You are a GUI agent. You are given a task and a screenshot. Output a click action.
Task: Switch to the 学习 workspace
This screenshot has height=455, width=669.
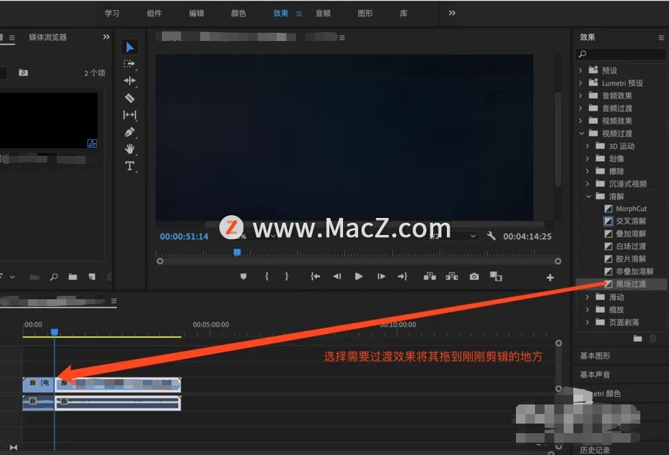point(112,13)
